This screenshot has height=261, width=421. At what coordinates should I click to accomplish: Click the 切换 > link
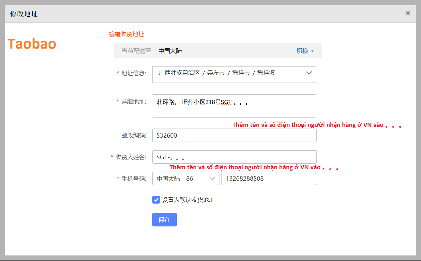pyautogui.click(x=305, y=51)
